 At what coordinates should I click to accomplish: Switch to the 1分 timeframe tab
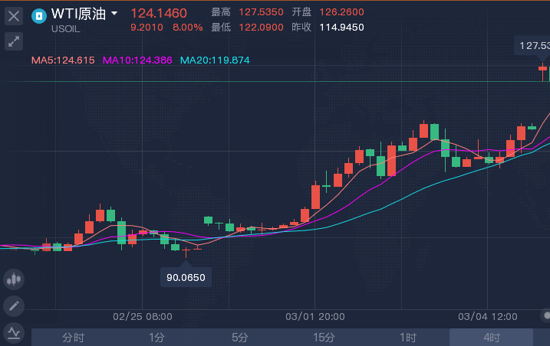point(156,338)
